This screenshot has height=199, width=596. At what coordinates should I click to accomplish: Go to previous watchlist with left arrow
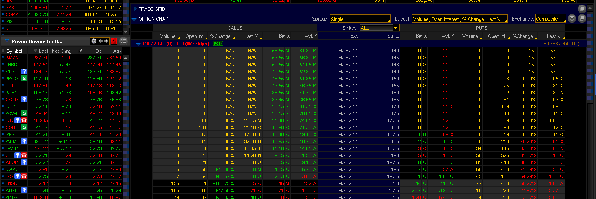[100, 41]
